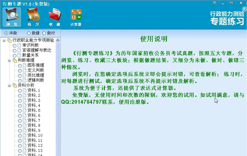
Task: Click the 判断推理 folder icon
Action: pyautogui.click(x=15, y=60)
